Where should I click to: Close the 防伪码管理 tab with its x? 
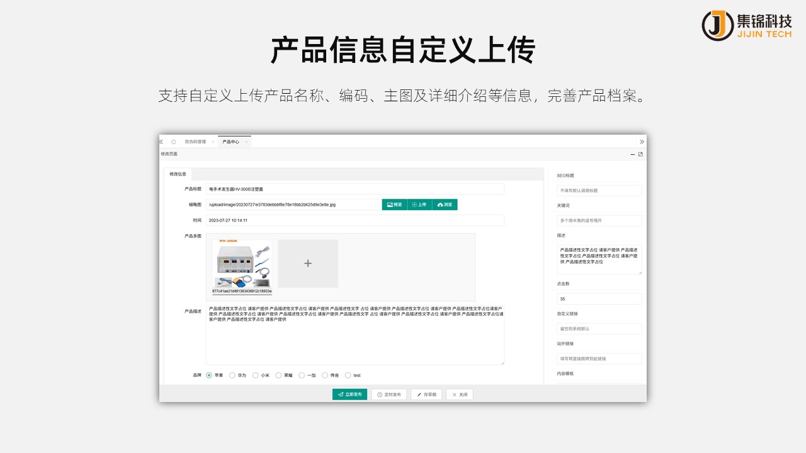point(213,142)
